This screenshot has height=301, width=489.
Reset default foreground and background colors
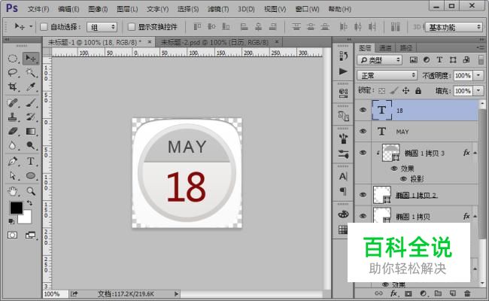11,221
